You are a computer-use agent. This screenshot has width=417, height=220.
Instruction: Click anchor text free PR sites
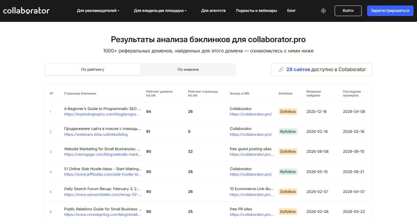click(241, 209)
